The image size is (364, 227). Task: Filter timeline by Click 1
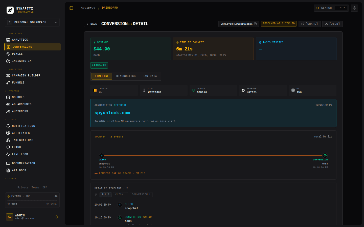(120, 195)
